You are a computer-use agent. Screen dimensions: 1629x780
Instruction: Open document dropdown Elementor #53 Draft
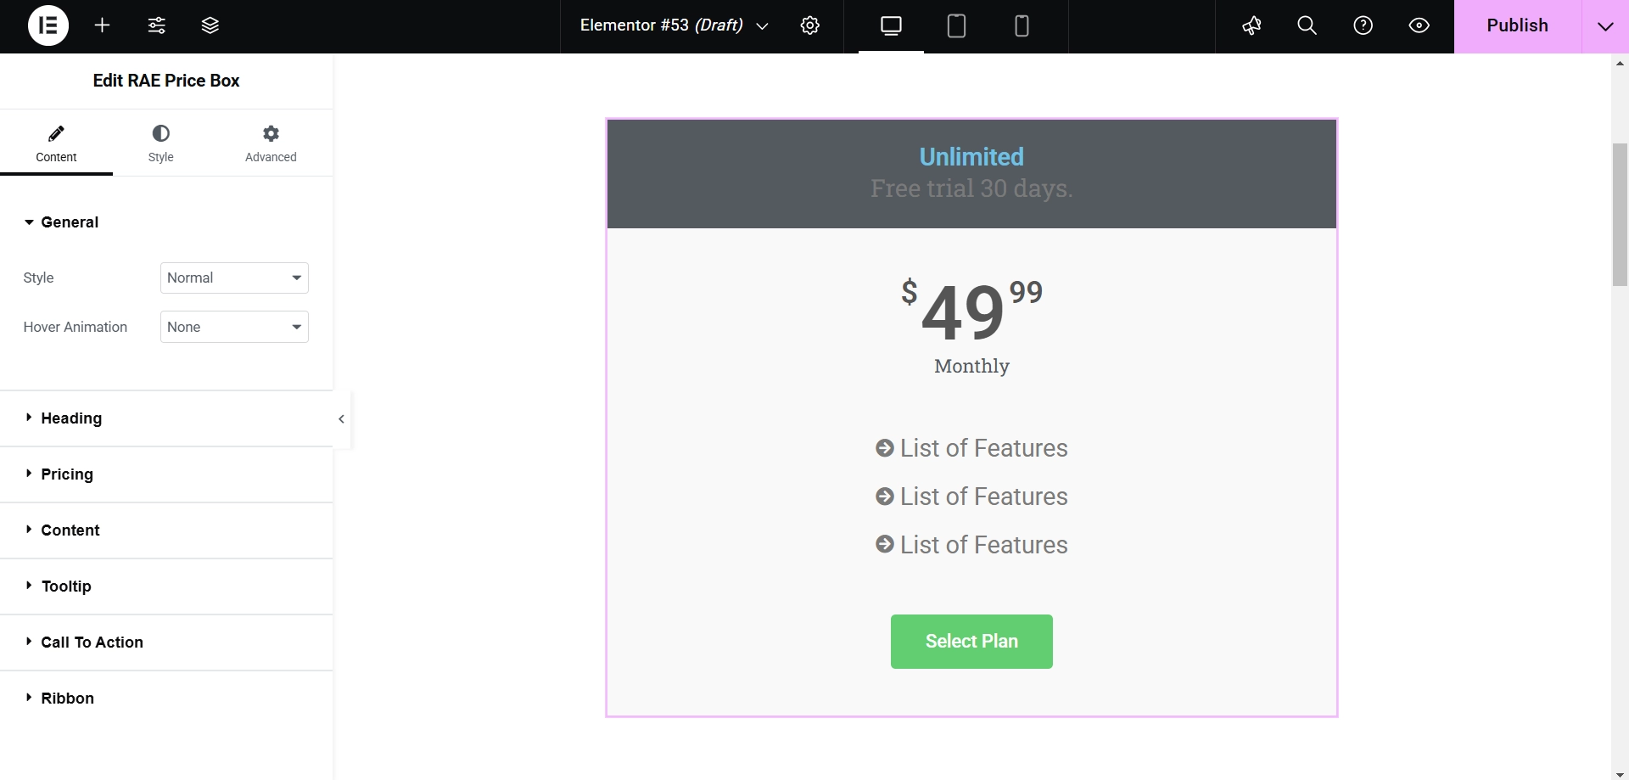[x=675, y=25]
